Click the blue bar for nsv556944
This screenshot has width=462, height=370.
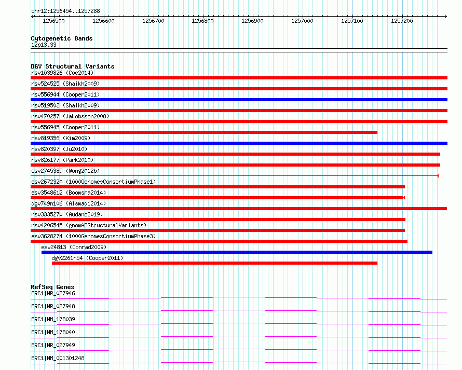point(239,100)
